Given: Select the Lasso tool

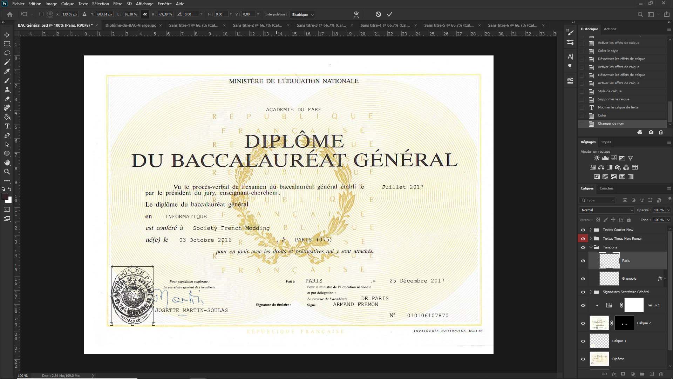Looking at the screenshot, I should point(7,53).
